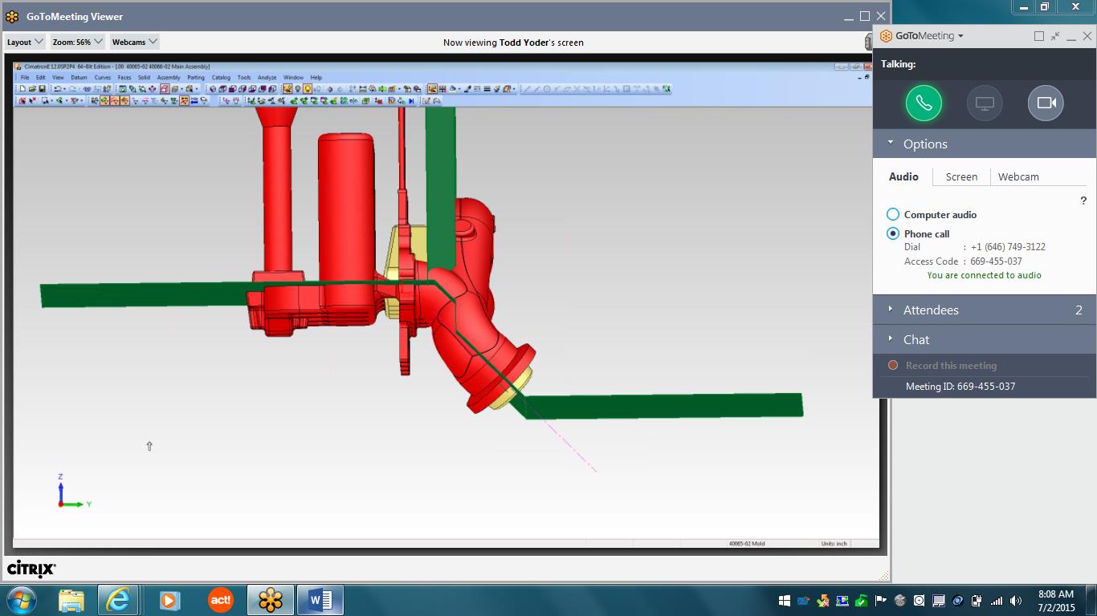The height and width of the screenshot is (616, 1097).
Task: Click the dial number +1 (646) 749-3122
Action: pyautogui.click(x=1008, y=247)
